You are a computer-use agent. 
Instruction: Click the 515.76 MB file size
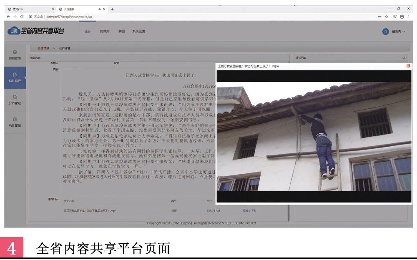pyautogui.click(x=213, y=210)
